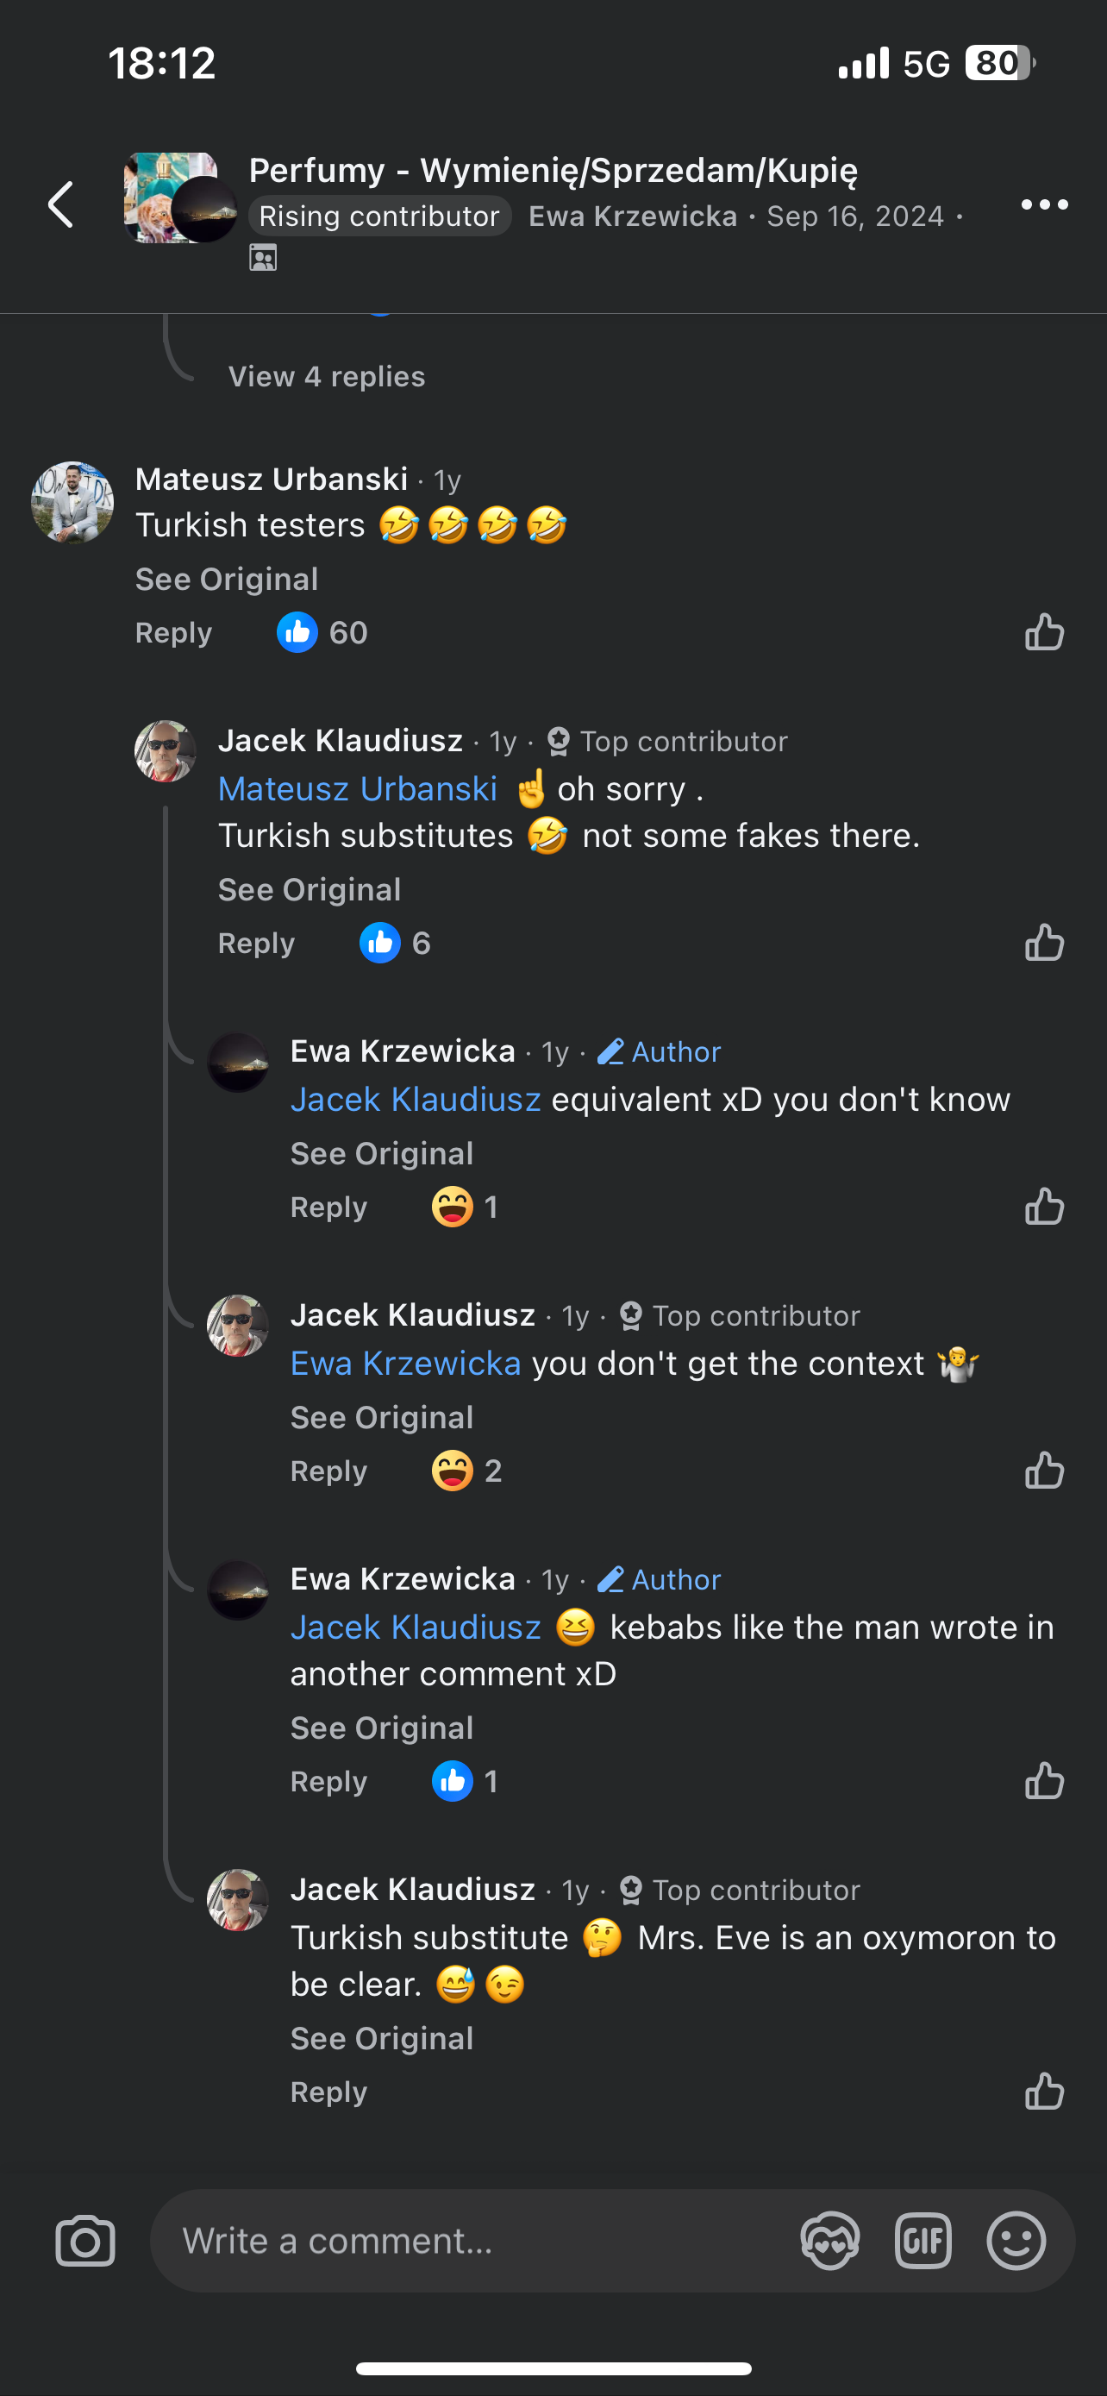The height and width of the screenshot is (2396, 1107).
Task: Open the emoji picker in comment bar
Action: click(x=1015, y=2241)
